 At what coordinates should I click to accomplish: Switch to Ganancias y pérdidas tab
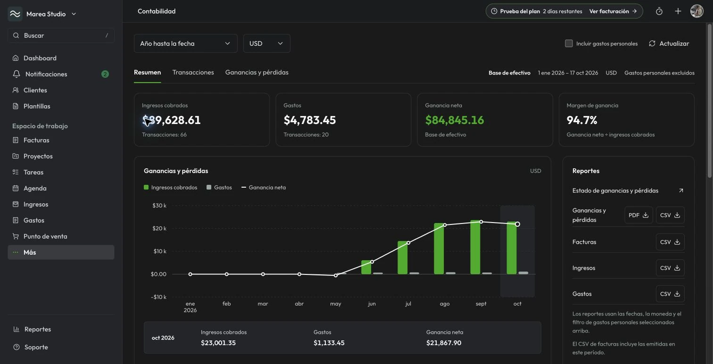tap(257, 73)
